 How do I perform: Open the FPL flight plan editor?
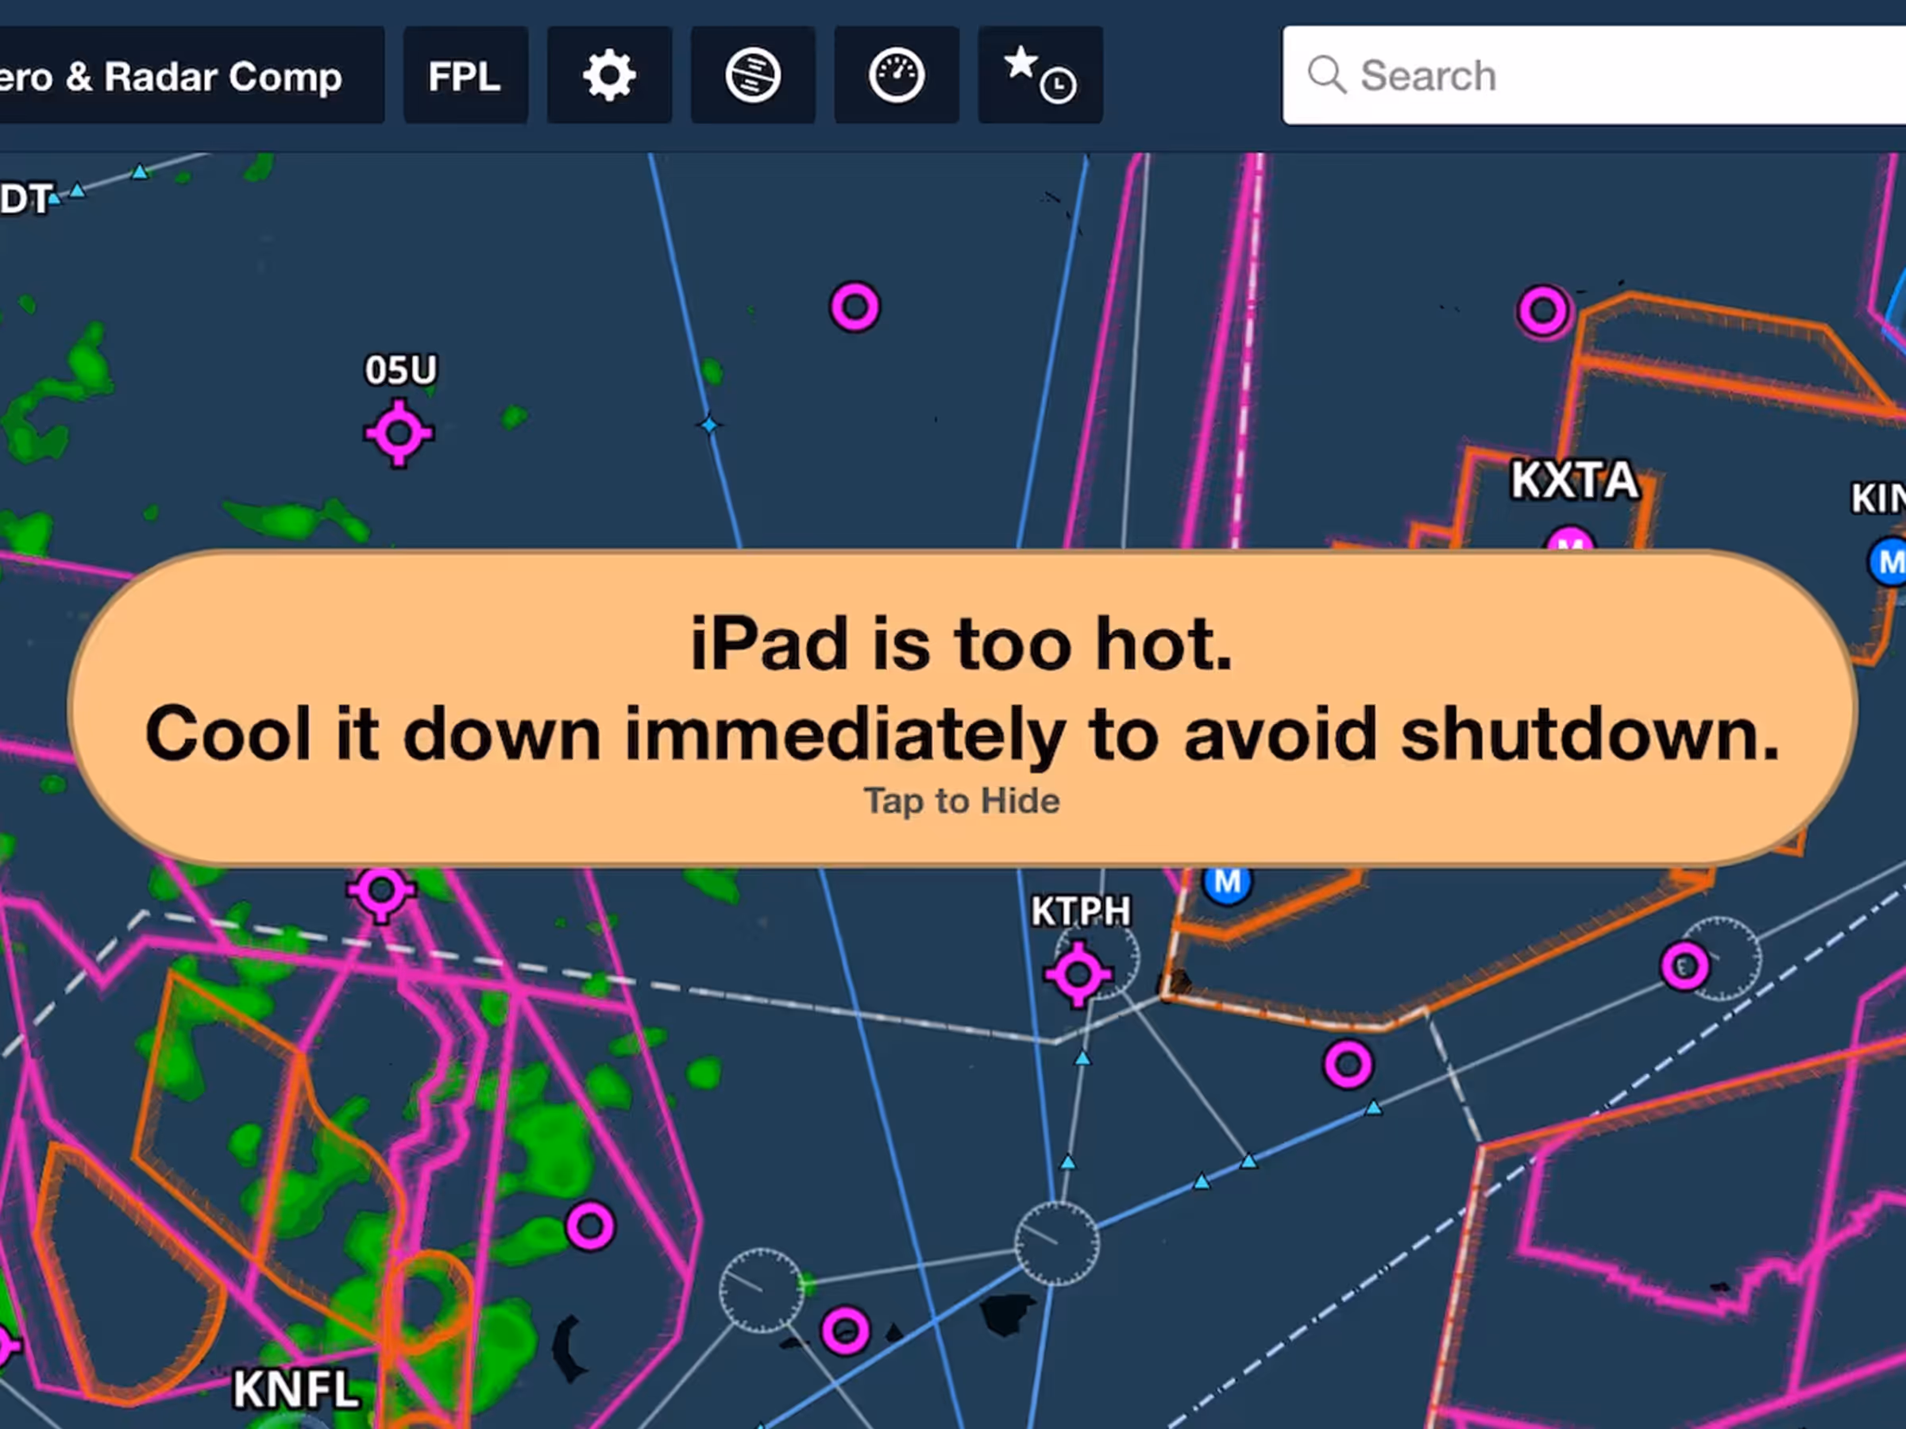[465, 75]
